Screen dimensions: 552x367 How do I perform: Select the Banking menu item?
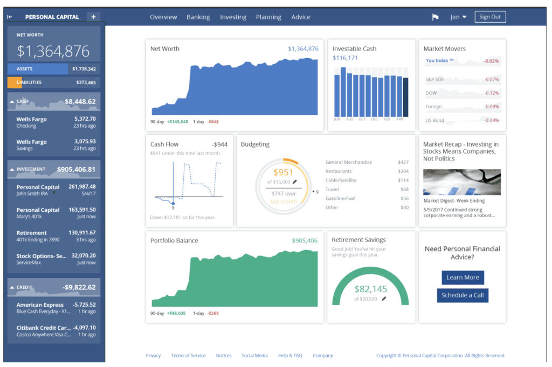coord(198,17)
